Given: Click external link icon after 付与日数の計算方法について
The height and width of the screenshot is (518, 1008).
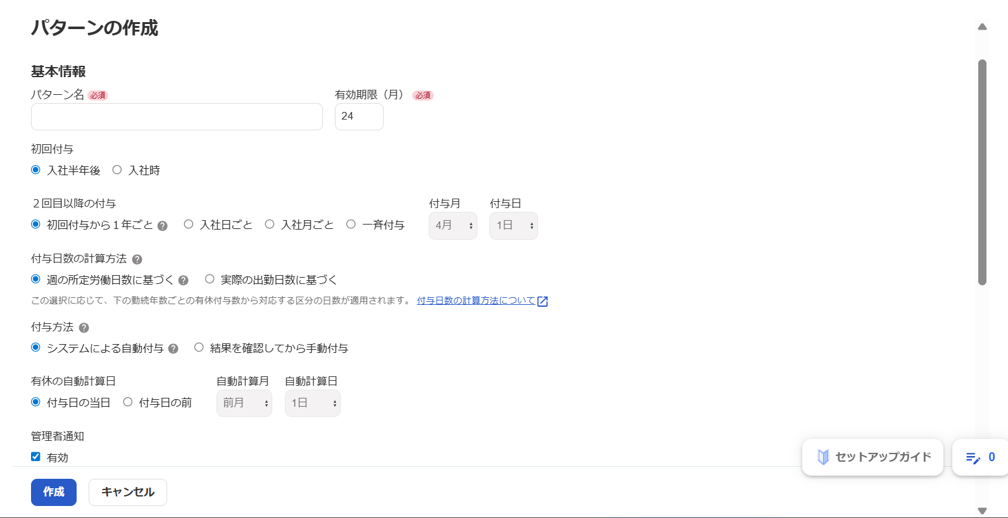Looking at the screenshot, I should pos(543,302).
